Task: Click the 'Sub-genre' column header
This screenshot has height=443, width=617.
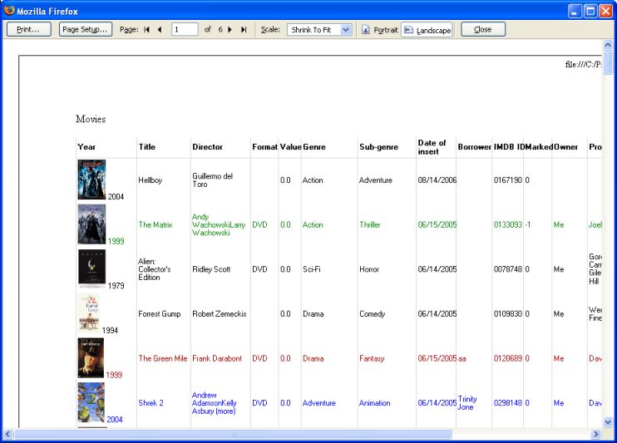Action: pos(378,147)
